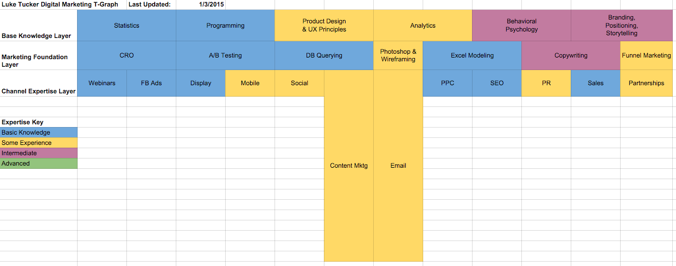Viewport: 676px width, 266px height.
Task: Select the CRO cell
Action: coord(126,55)
